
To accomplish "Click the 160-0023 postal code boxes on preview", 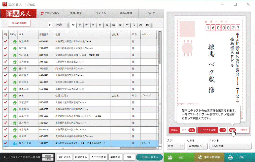I will (223, 28).
